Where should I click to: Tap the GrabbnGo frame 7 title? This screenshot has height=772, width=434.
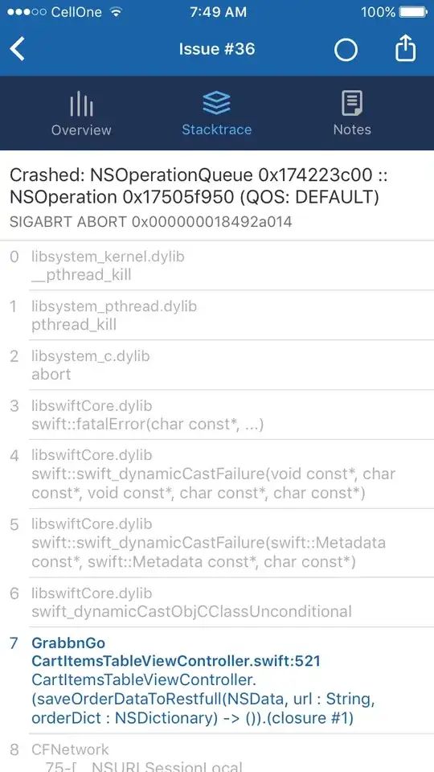click(68, 643)
